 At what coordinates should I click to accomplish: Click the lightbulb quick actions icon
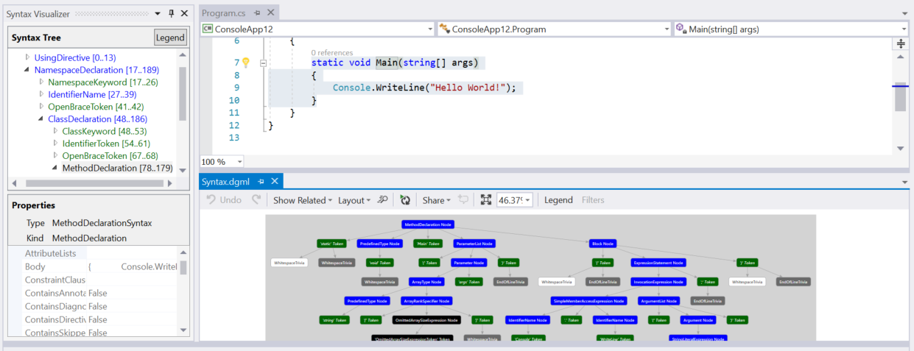pyautogui.click(x=246, y=63)
